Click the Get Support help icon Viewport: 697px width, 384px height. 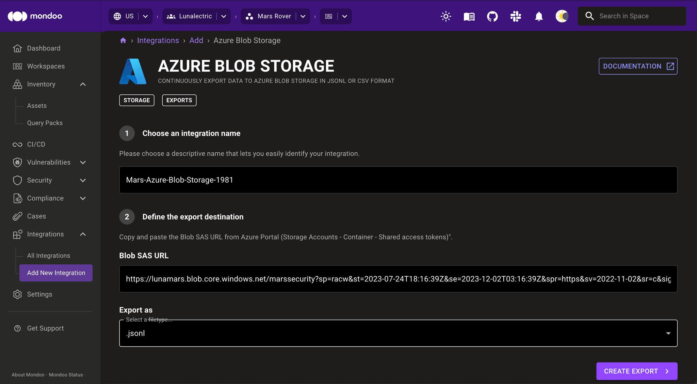tap(18, 328)
